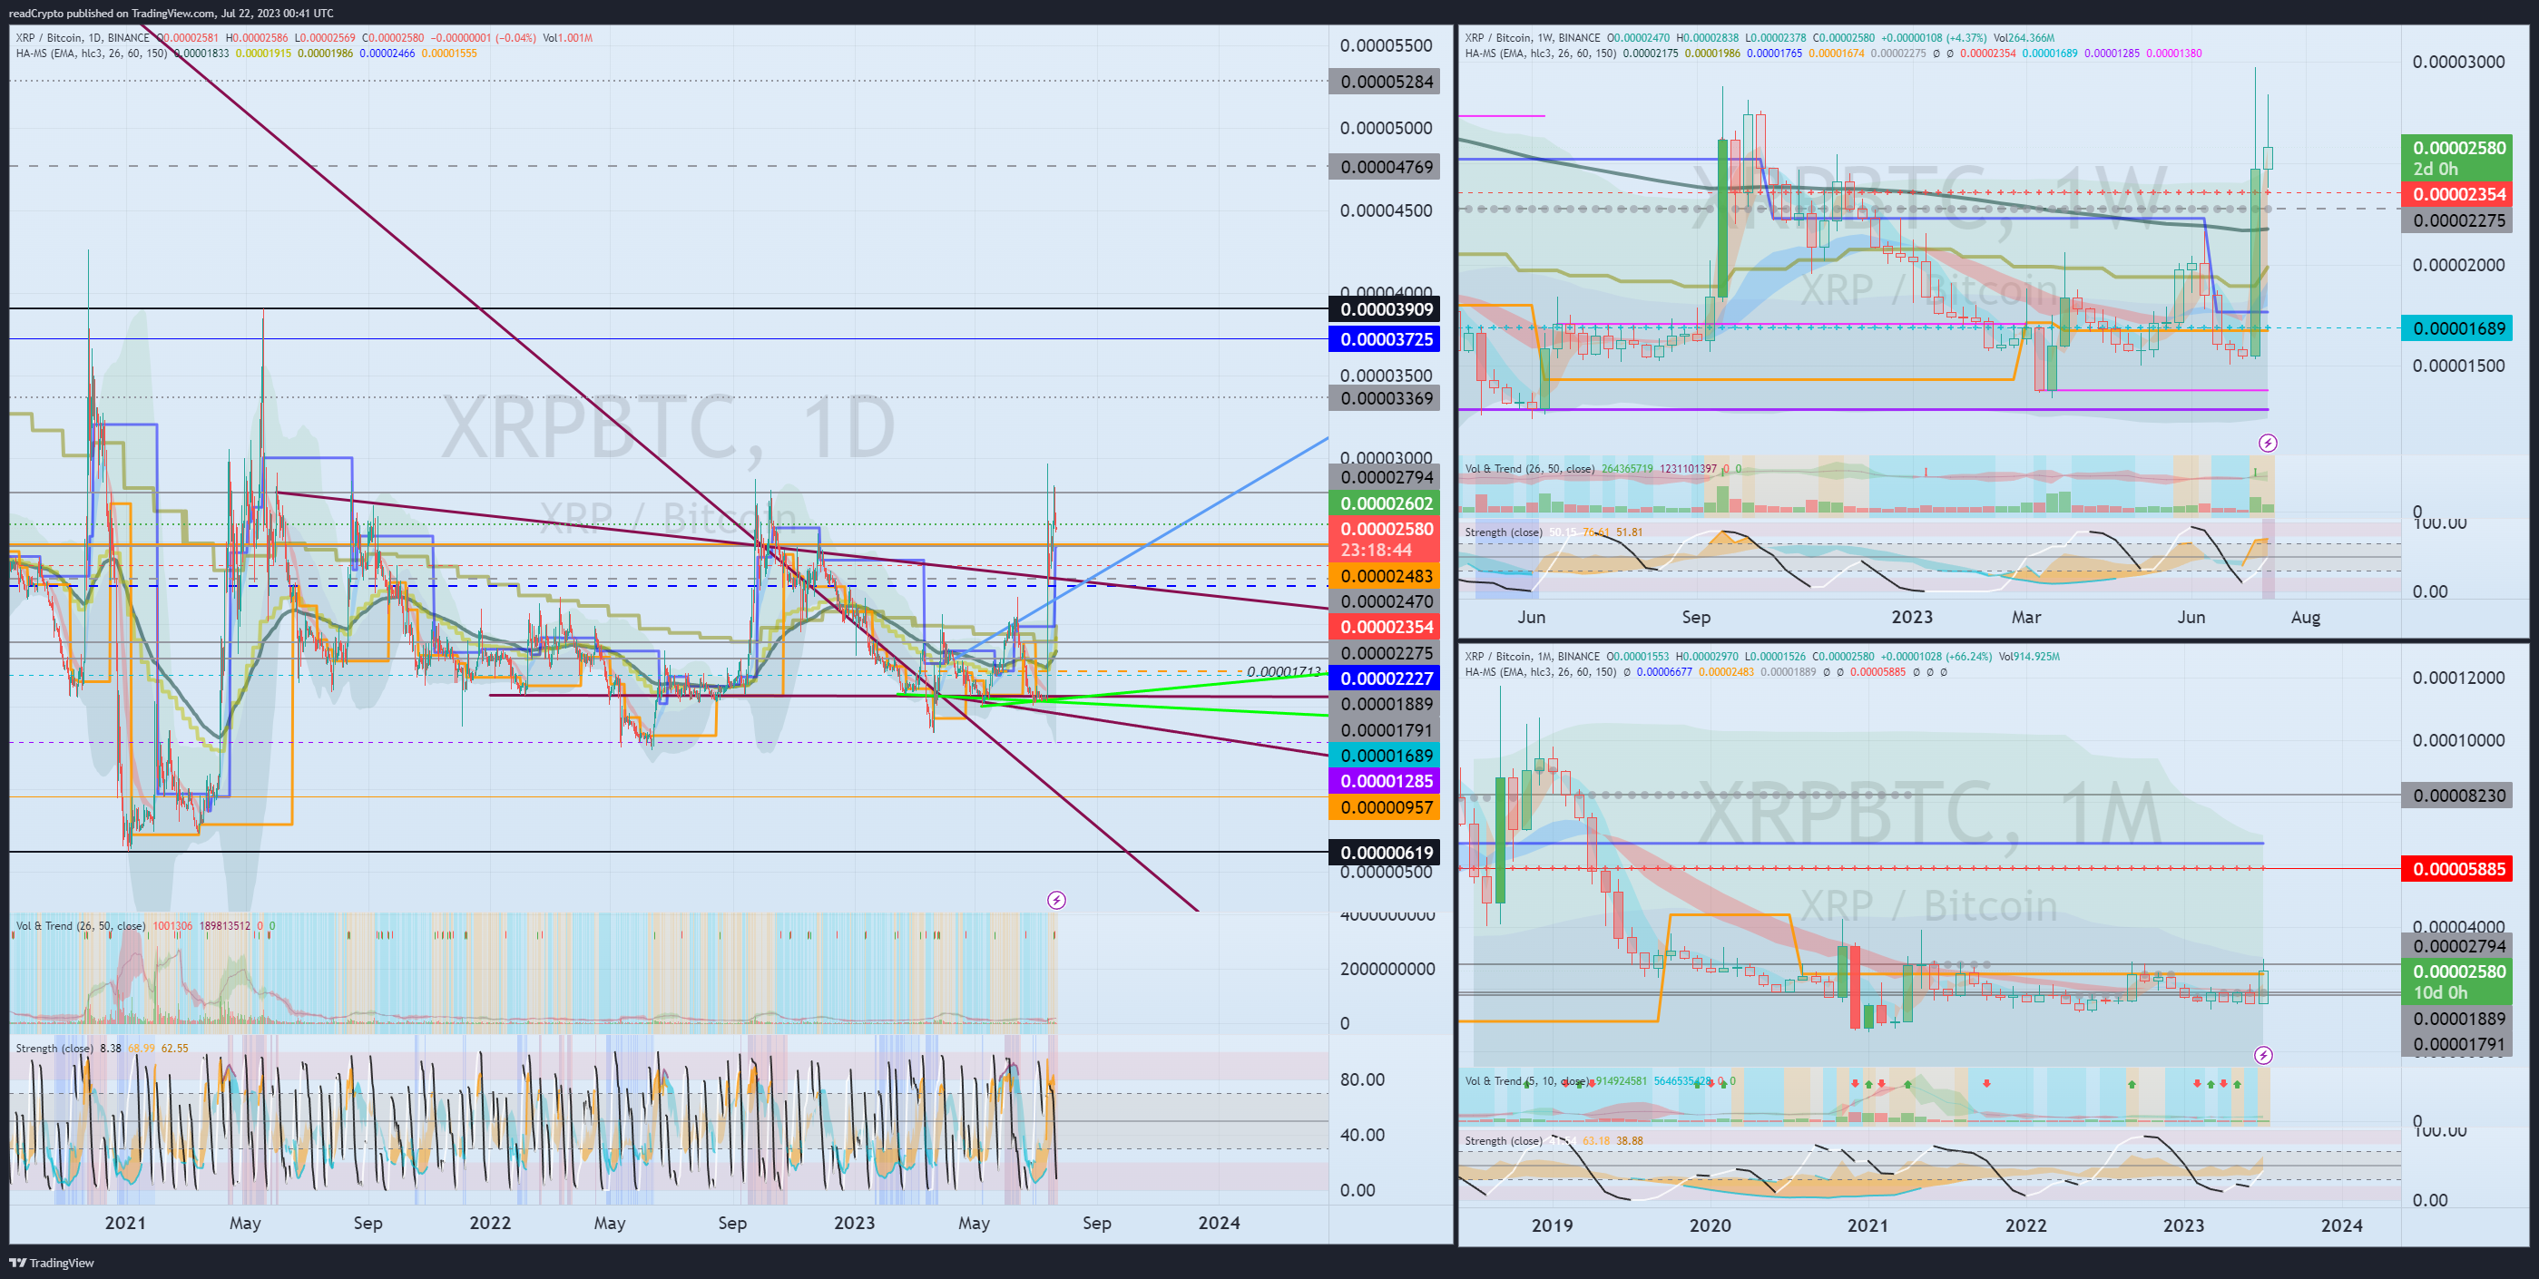
Task: Click the black 0.00000619 price label
Action: 1385,853
